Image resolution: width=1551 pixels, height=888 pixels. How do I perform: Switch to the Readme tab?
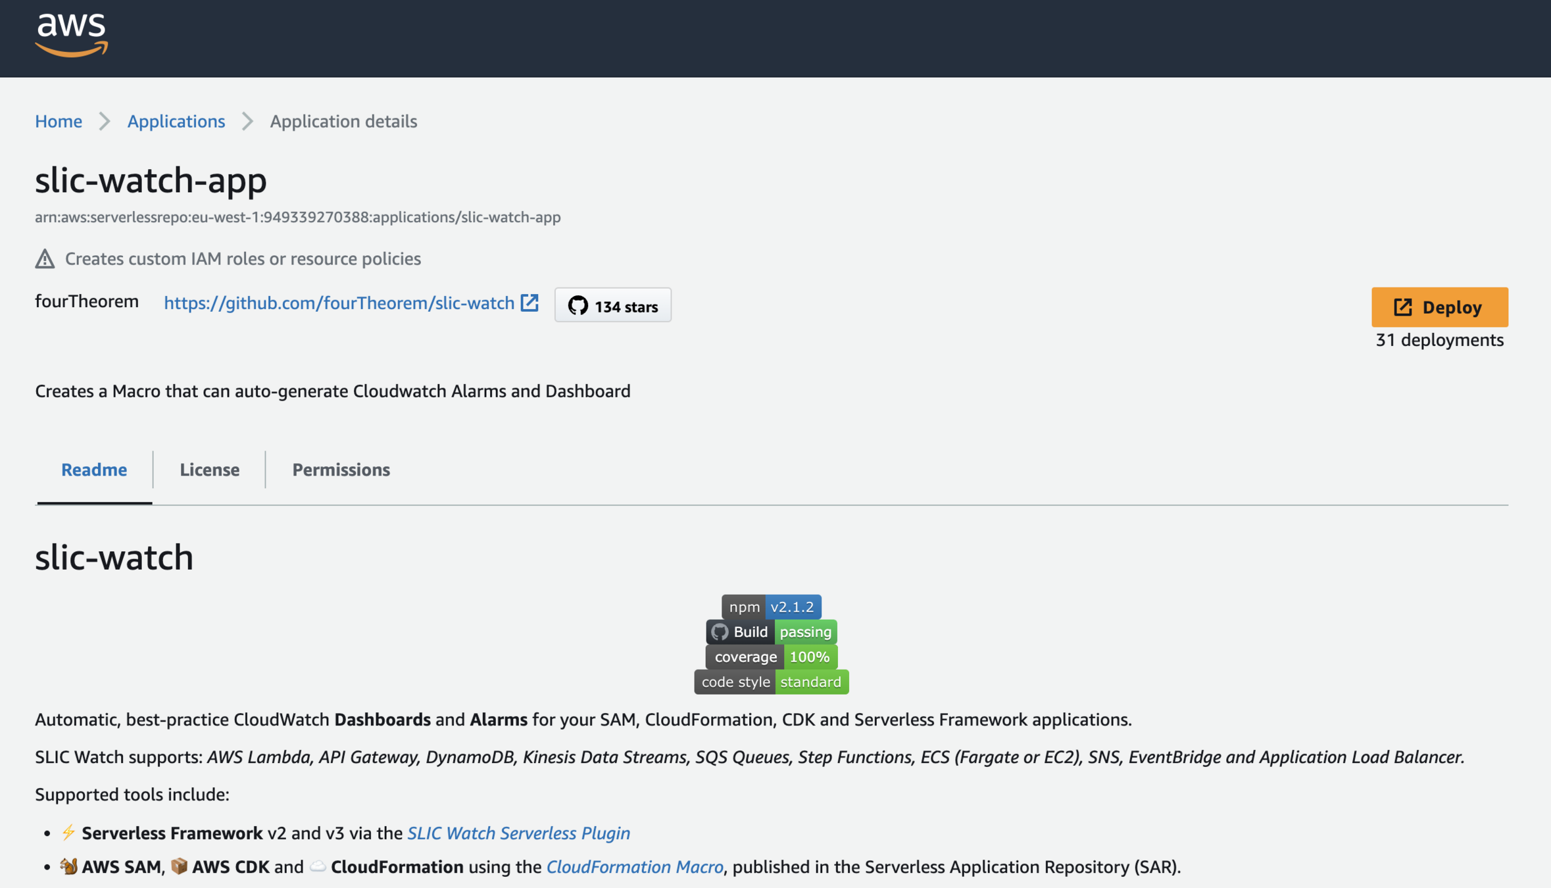94,470
